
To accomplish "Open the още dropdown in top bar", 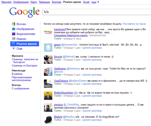I will pos(95,2).
